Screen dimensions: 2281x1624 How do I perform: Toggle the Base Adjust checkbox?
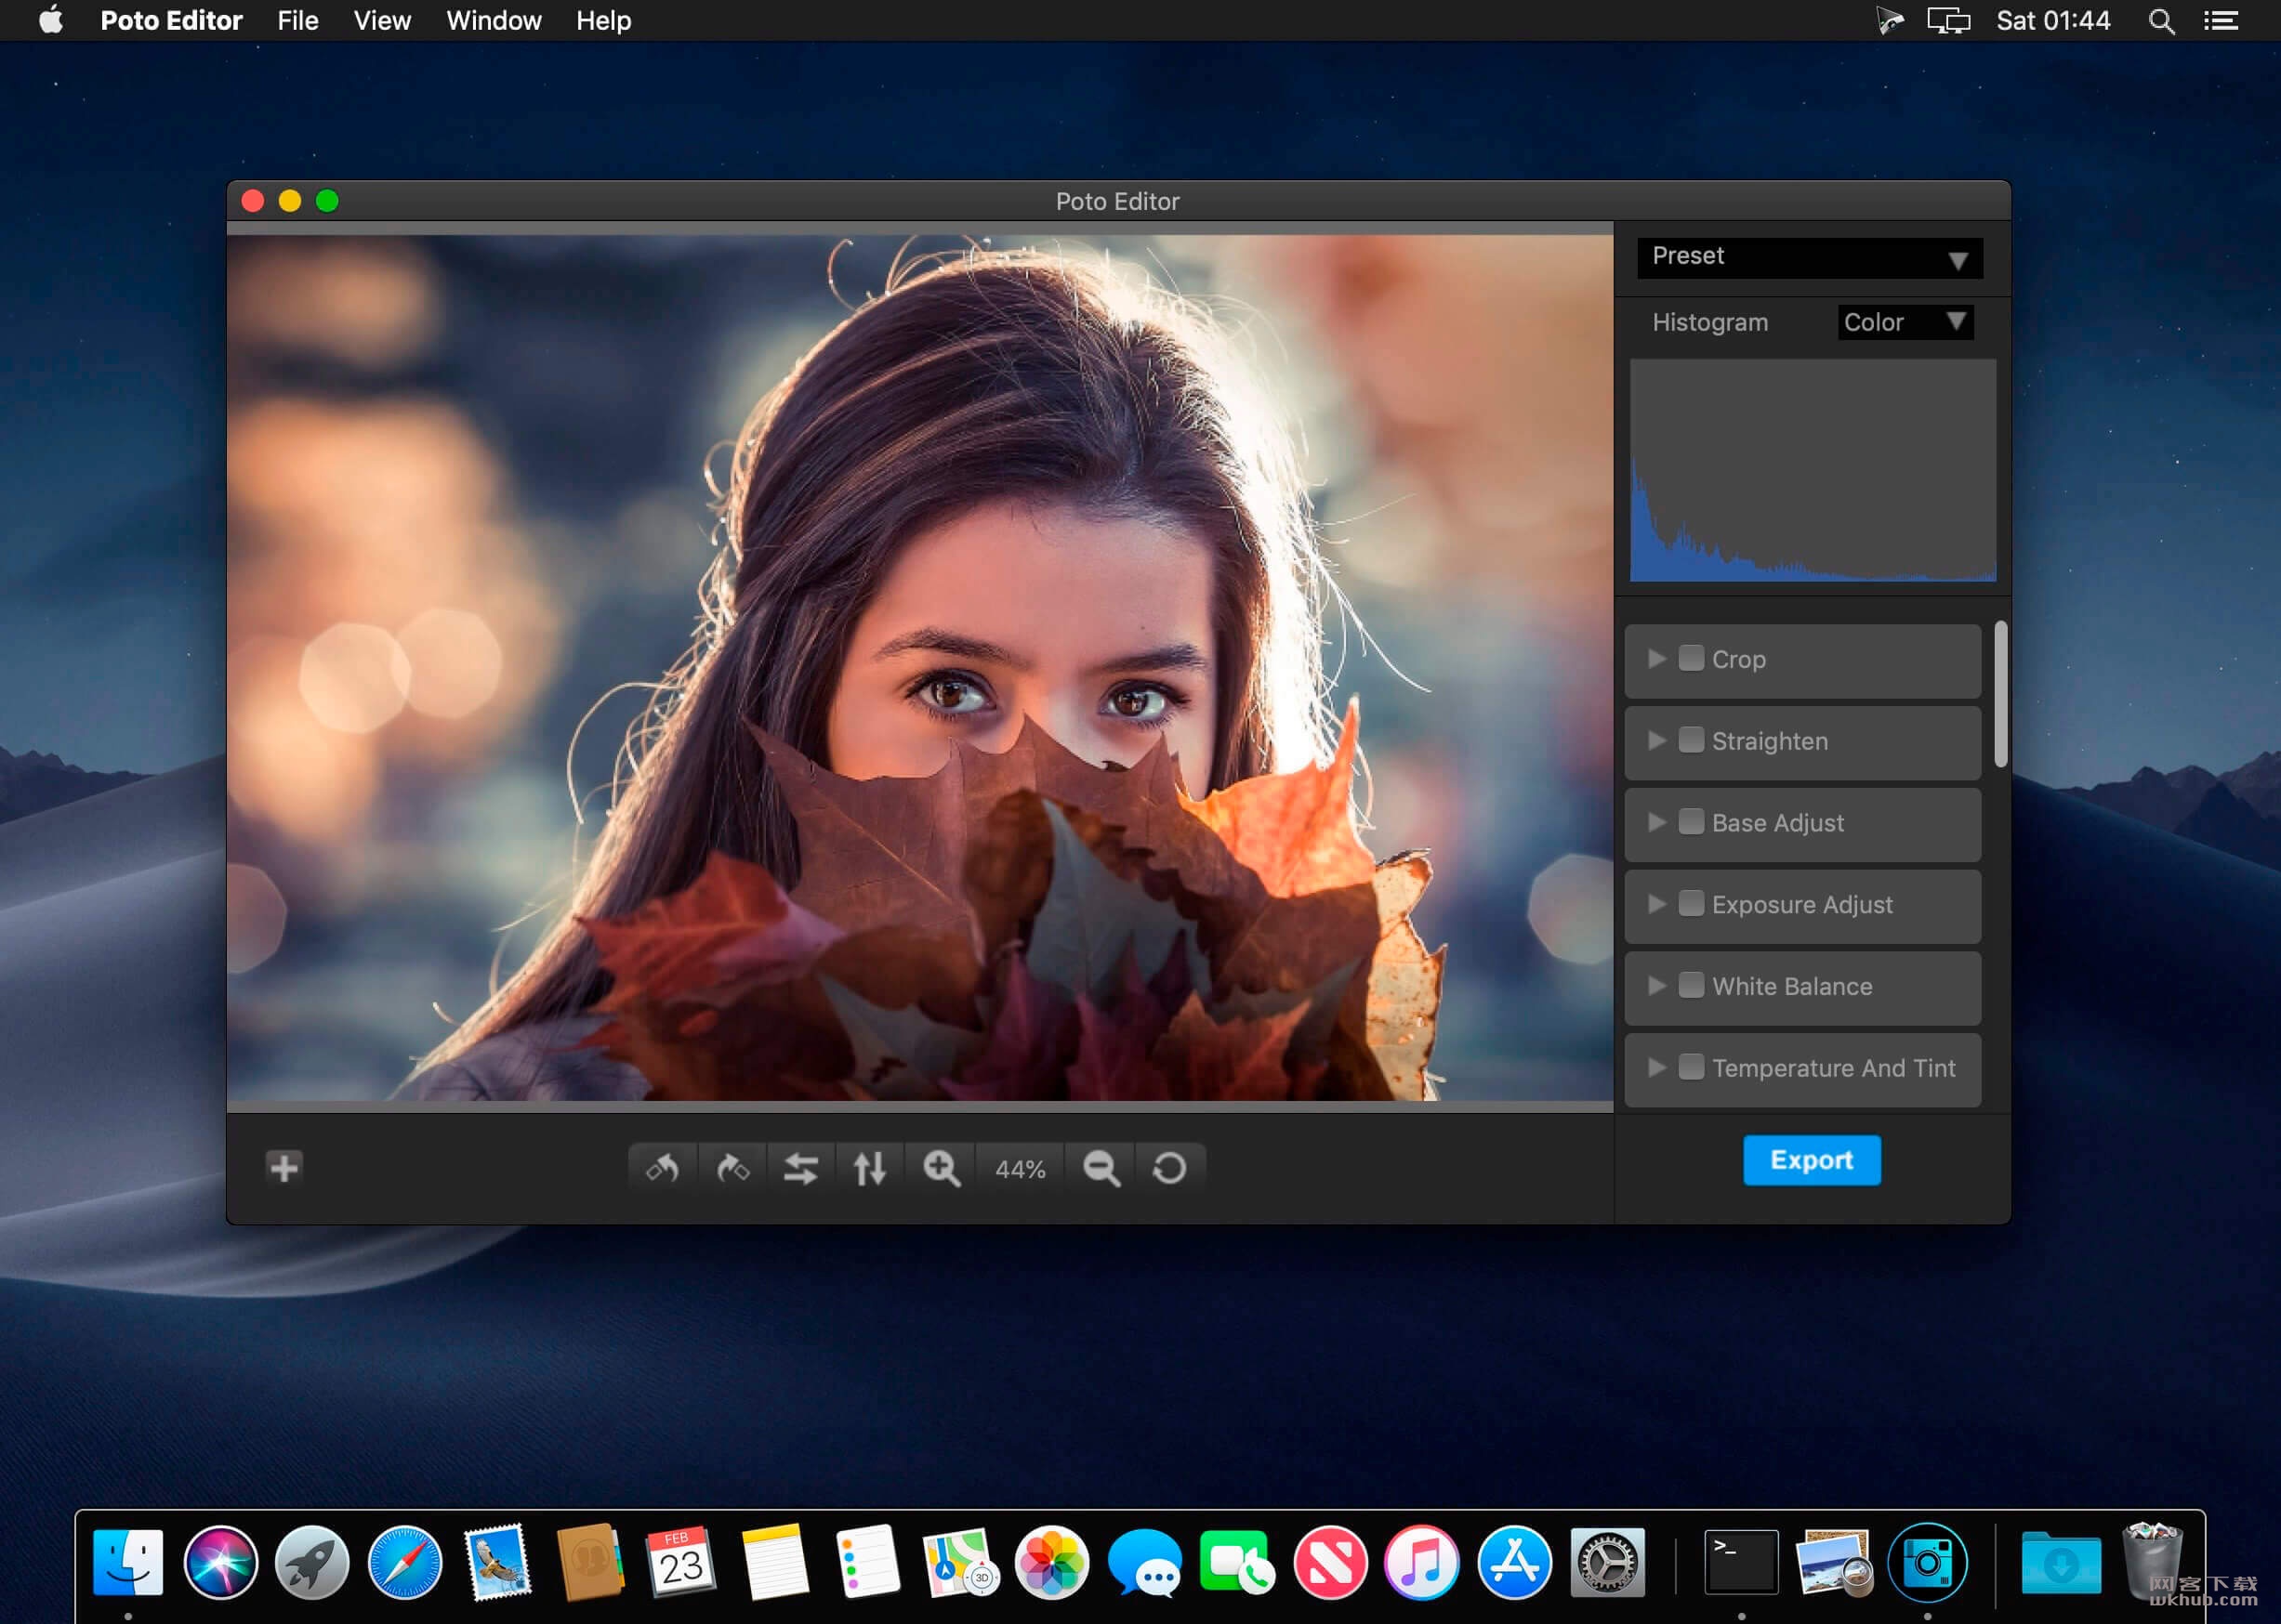point(1691,822)
